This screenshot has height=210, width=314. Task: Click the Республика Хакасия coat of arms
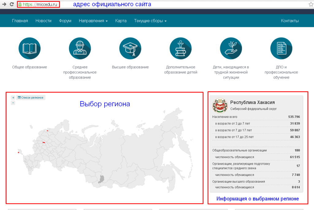coord(220,106)
